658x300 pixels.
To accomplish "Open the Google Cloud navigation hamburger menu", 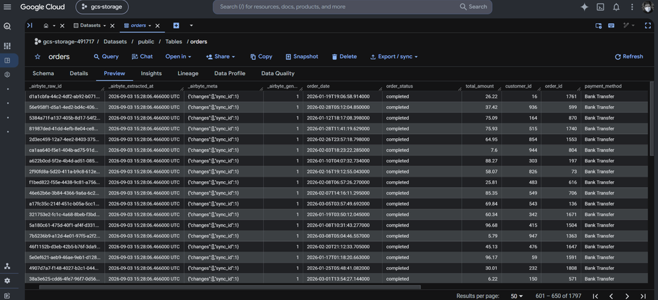I will tap(7, 6).
